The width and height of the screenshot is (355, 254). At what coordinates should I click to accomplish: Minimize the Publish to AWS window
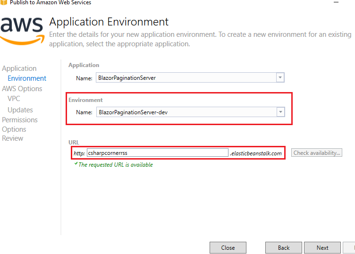point(336,2)
